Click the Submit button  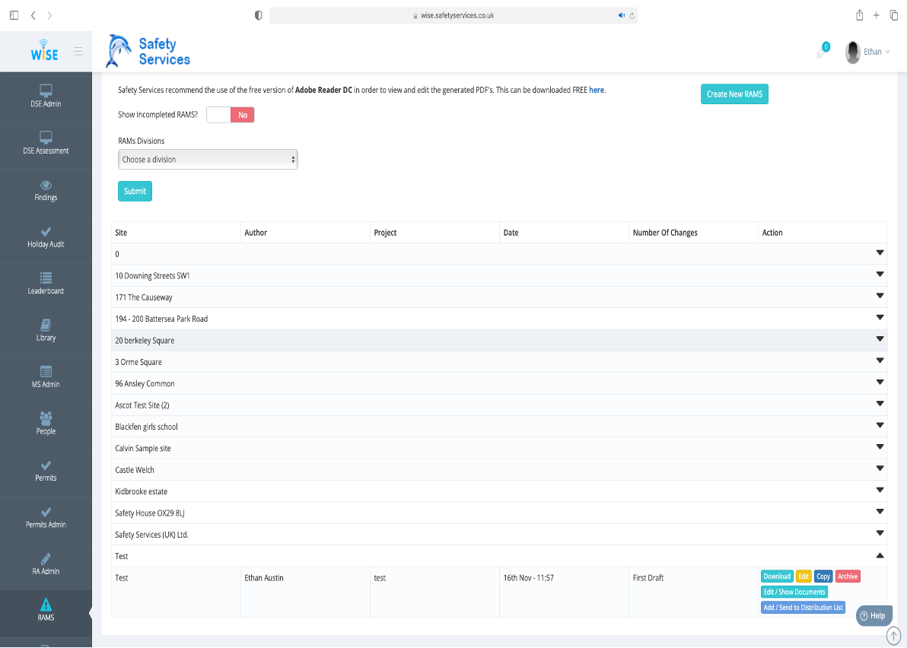click(135, 192)
